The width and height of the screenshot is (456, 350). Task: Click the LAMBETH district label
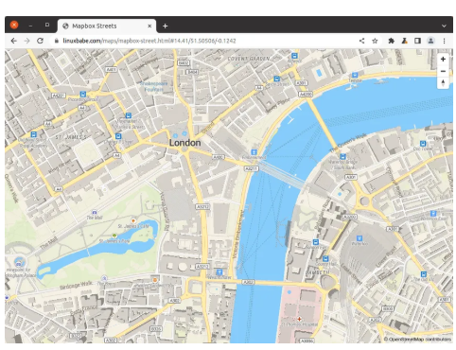coord(318,272)
